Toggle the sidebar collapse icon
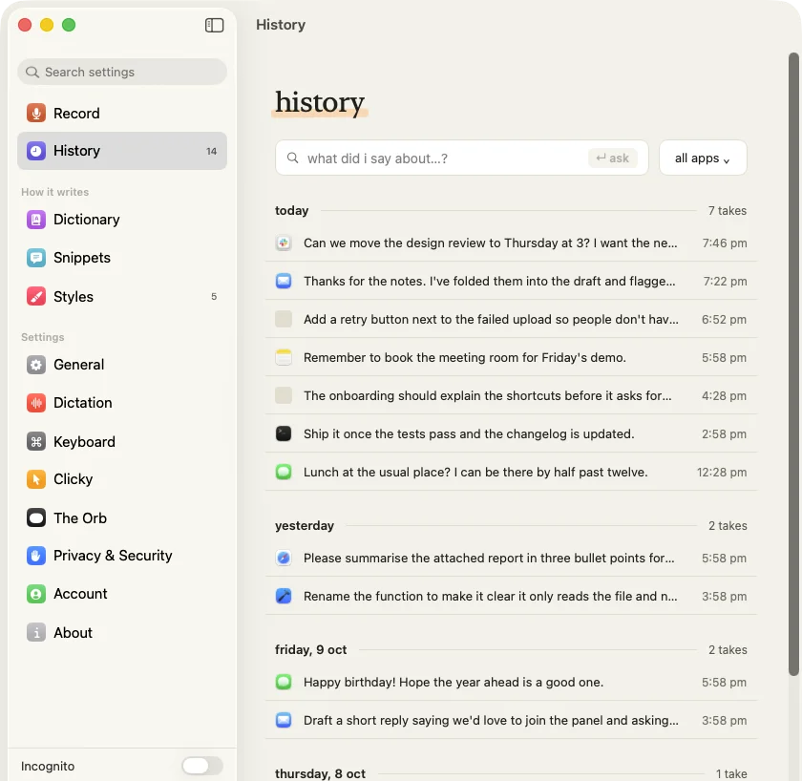The image size is (802, 781). coord(214,25)
